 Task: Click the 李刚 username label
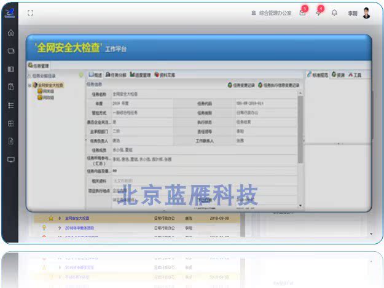[x=353, y=14]
